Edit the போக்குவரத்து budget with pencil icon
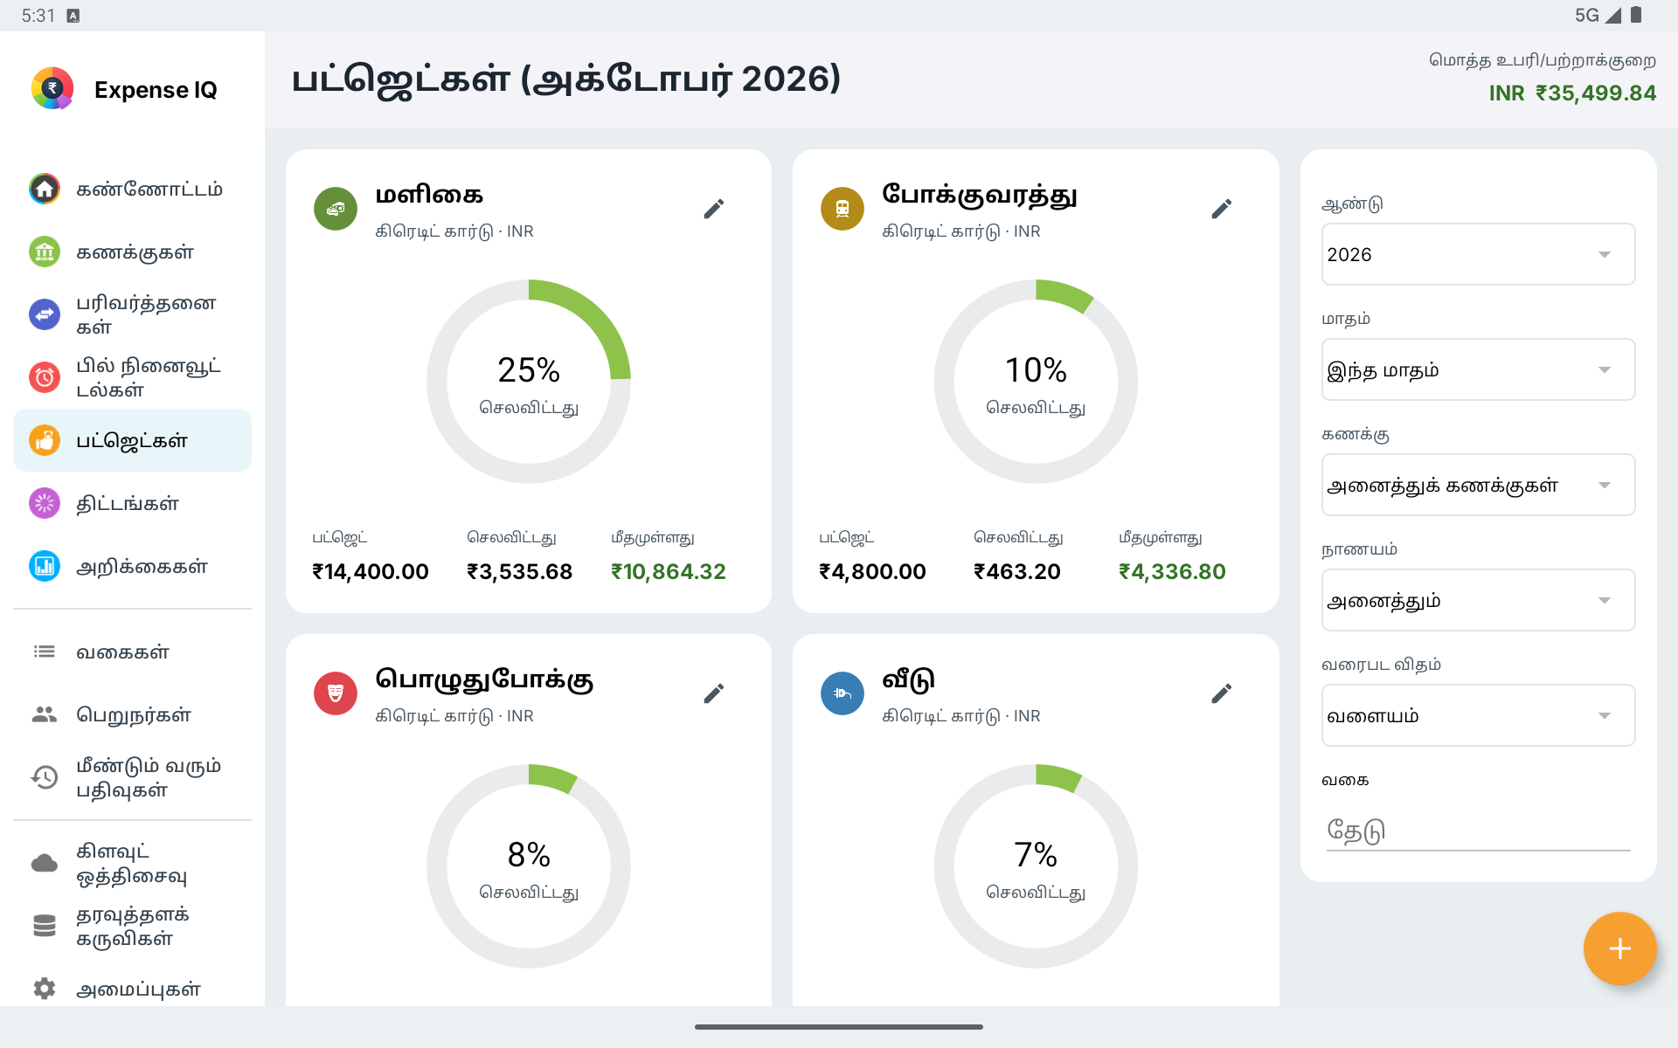1678x1048 pixels. point(1222,209)
